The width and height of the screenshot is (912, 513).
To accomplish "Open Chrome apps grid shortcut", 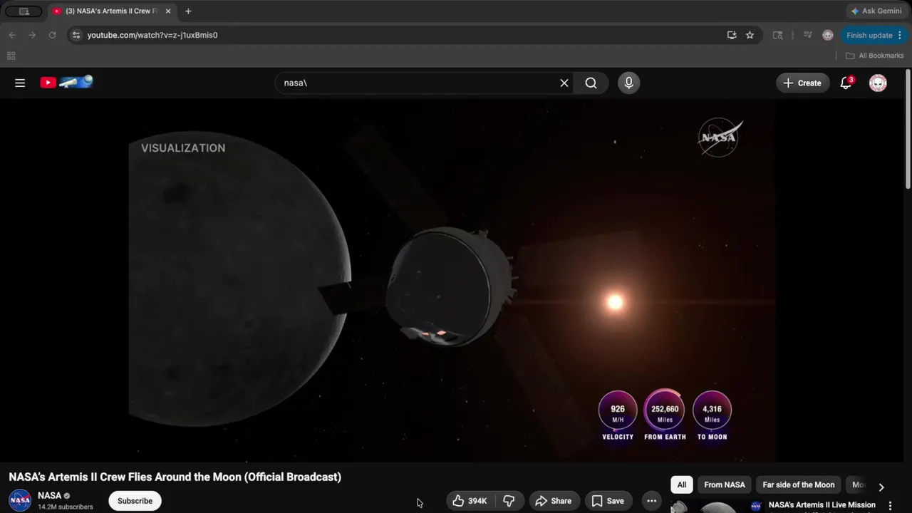I will click(x=11, y=56).
